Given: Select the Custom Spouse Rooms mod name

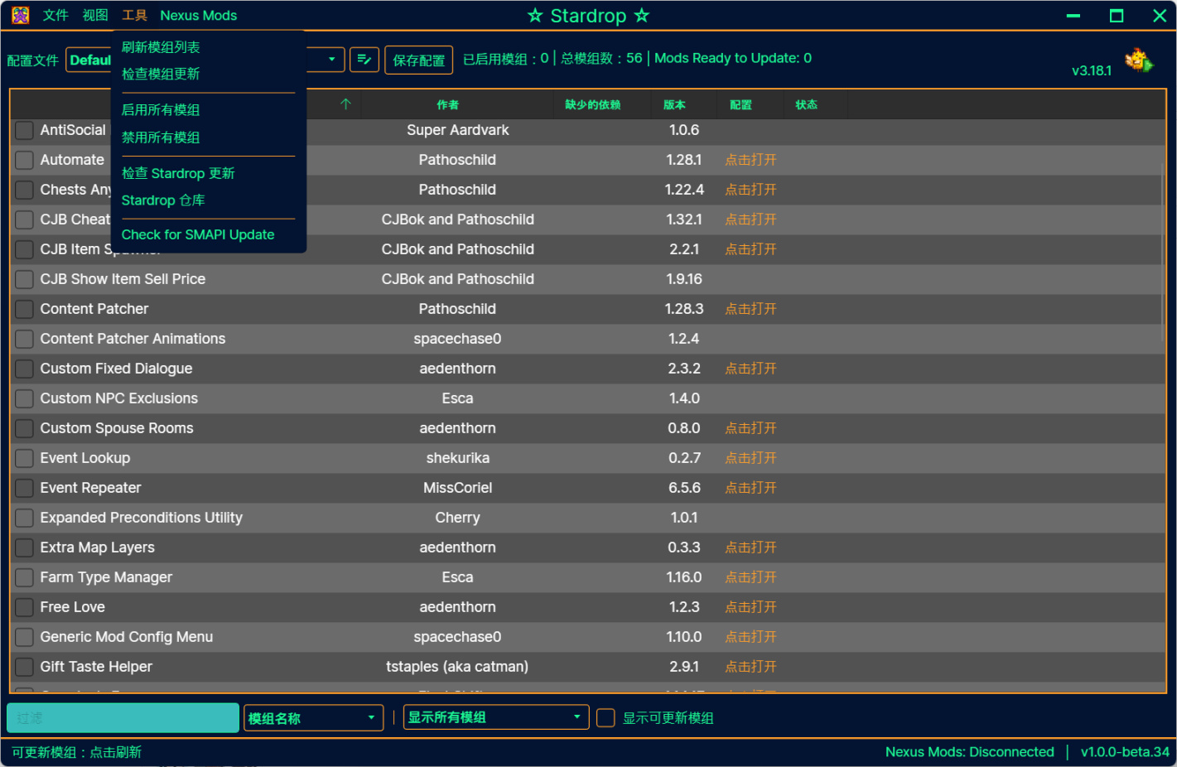Looking at the screenshot, I should tap(117, 428).
